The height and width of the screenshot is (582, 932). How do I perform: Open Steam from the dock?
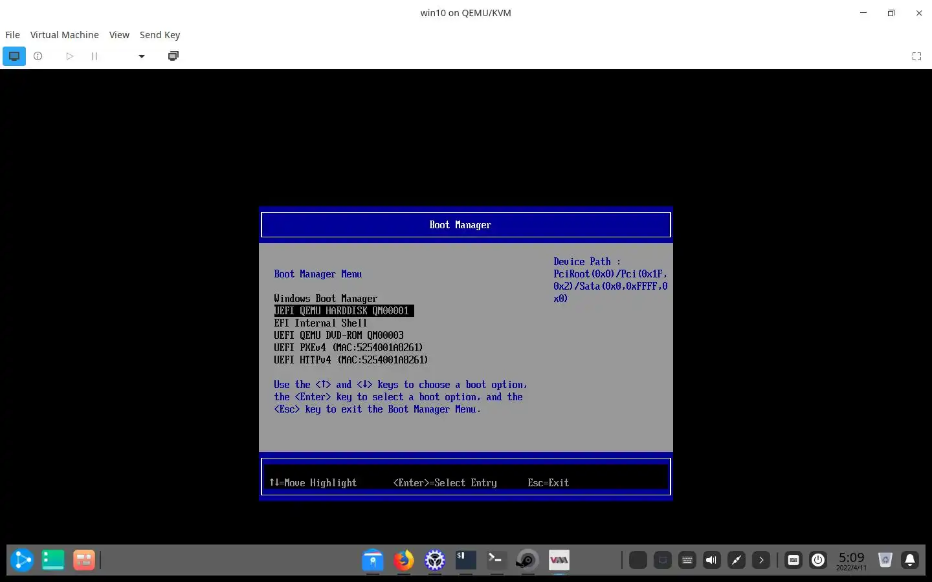coord(528,560)
